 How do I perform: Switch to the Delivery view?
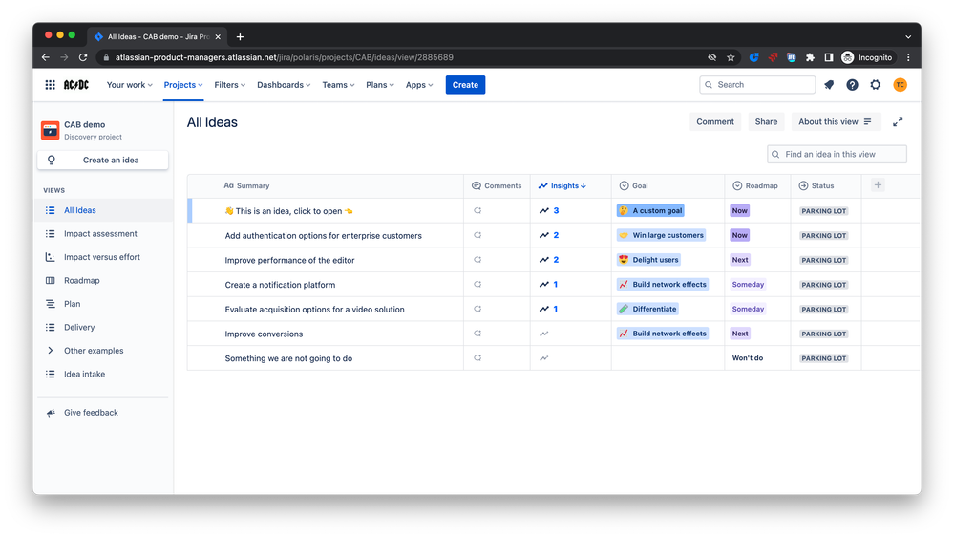click(105, 328)
